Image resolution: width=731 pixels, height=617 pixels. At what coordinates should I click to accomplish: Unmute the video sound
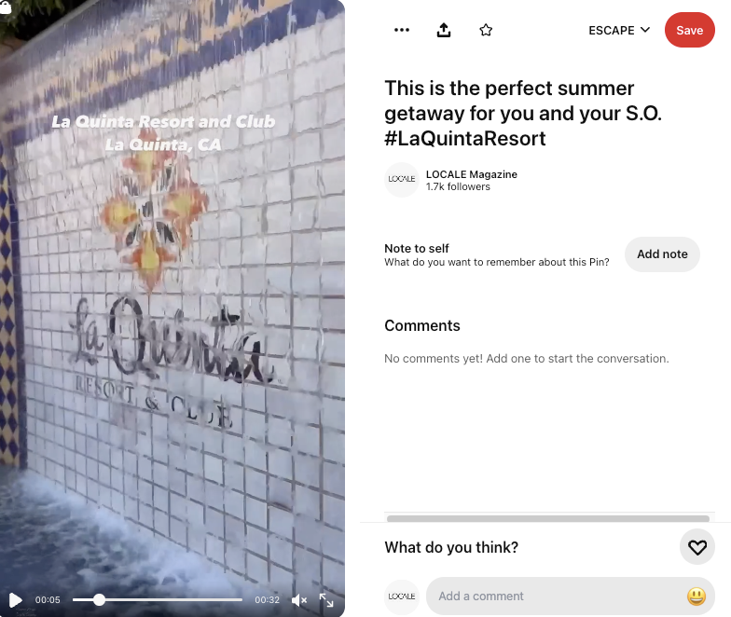[298, 600]
